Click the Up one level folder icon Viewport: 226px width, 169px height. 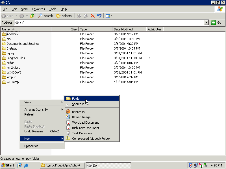(x=32, y=16)
